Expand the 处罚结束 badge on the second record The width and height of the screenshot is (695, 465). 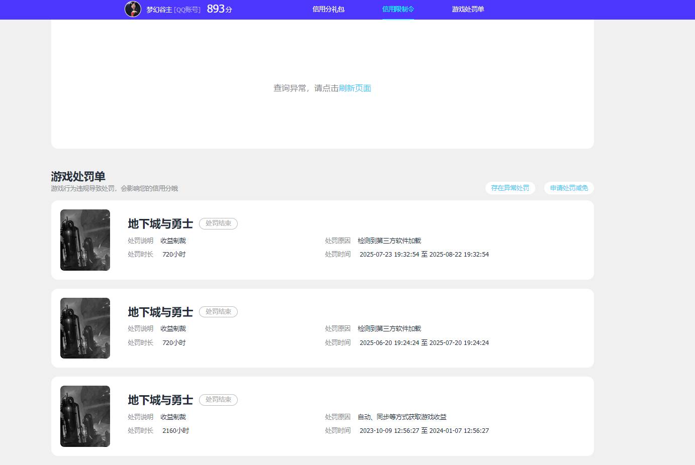pos(218,311)
